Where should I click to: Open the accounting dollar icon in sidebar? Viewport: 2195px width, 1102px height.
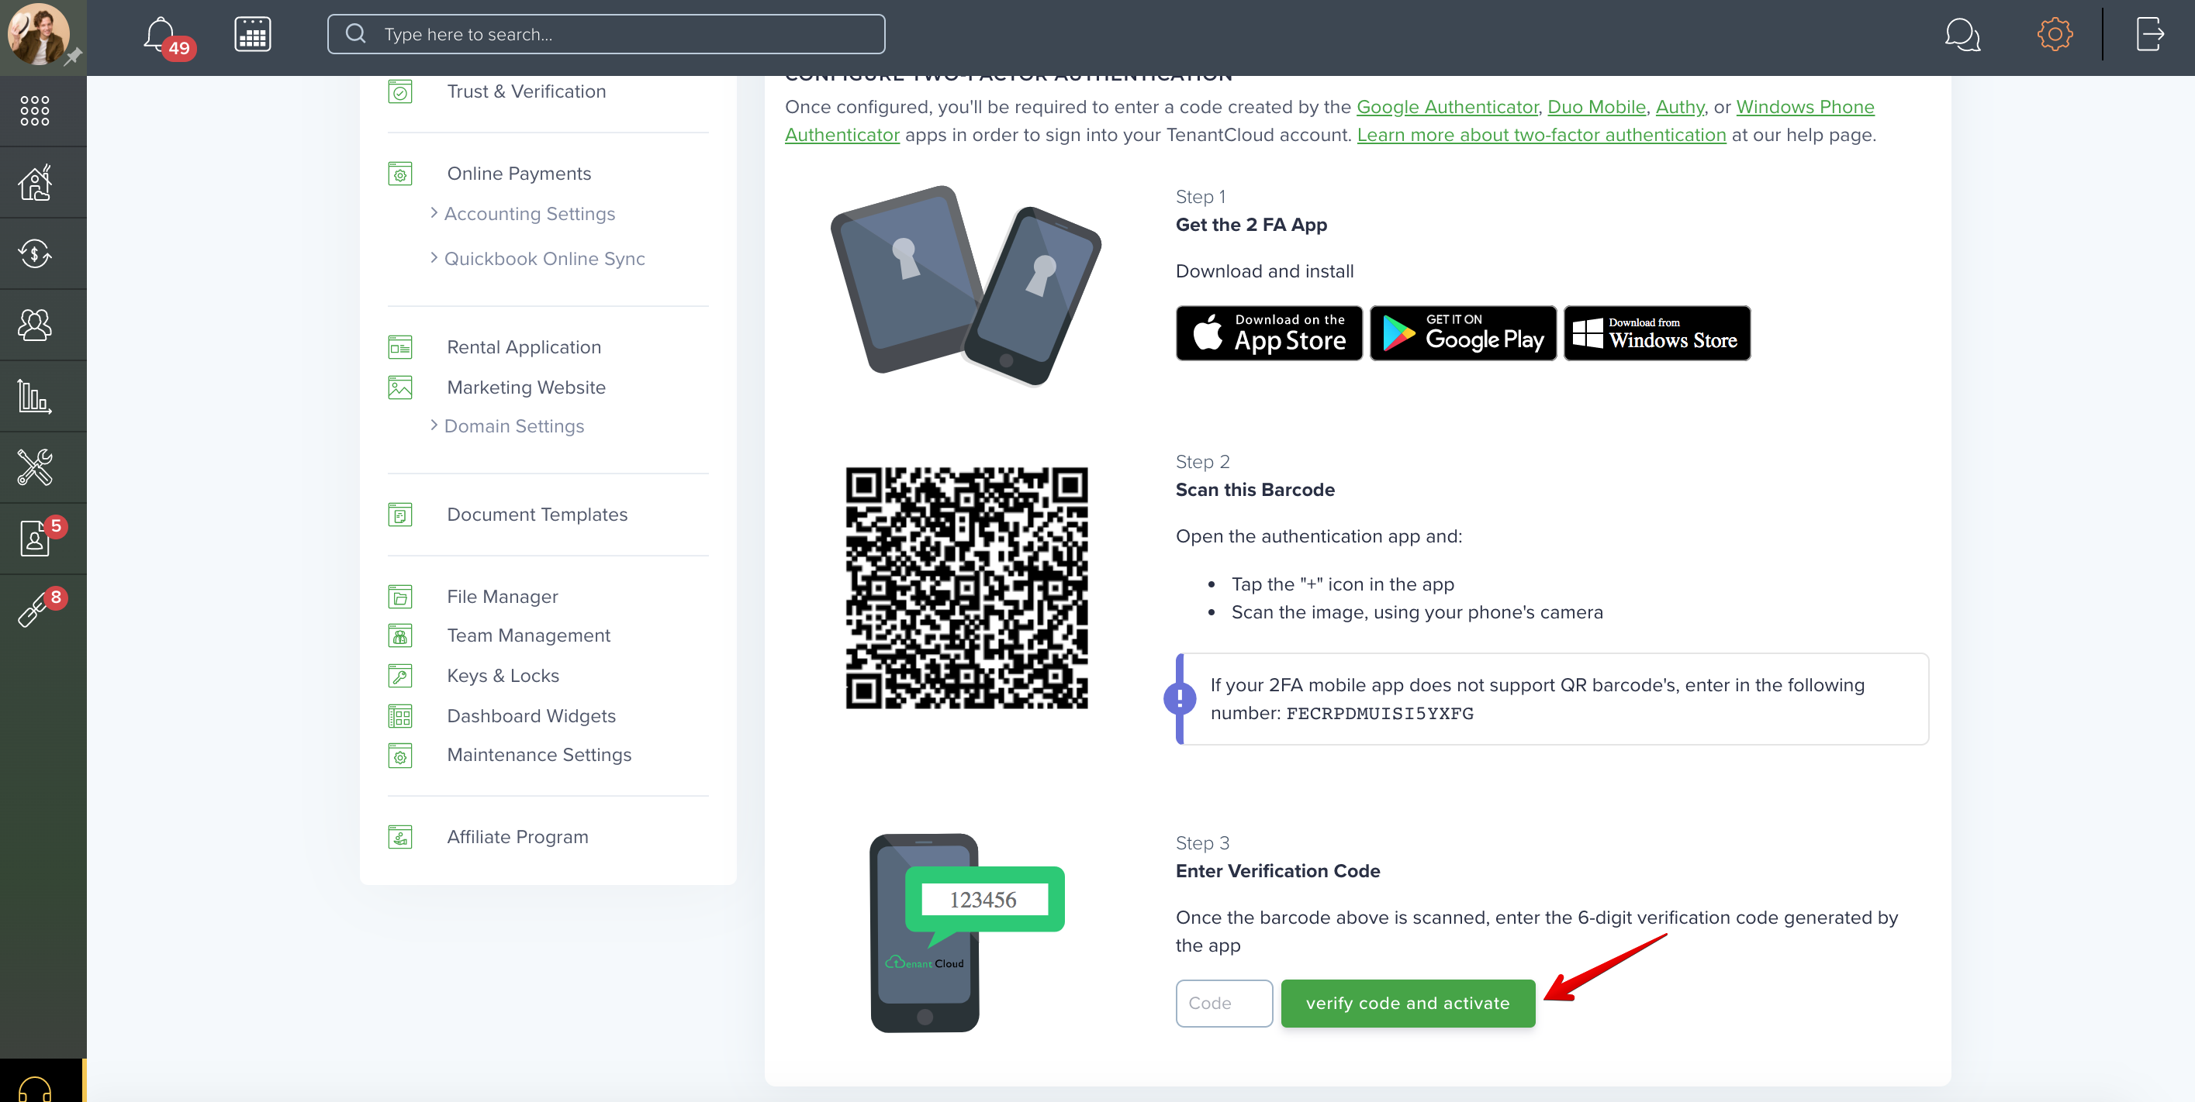point(35,253)
